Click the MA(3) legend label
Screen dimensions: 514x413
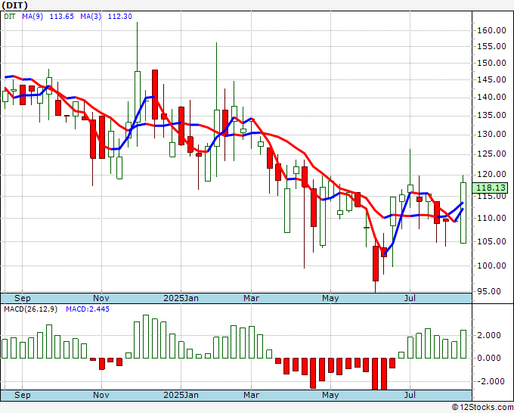coord(91,16)
